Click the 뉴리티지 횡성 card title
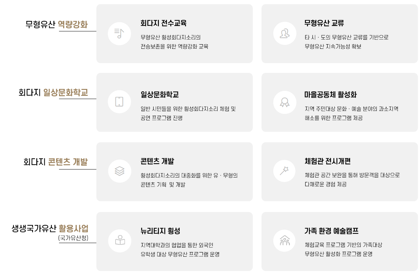Image resolution: width=419 pixels, height=279 pixels. click(160, 231)
